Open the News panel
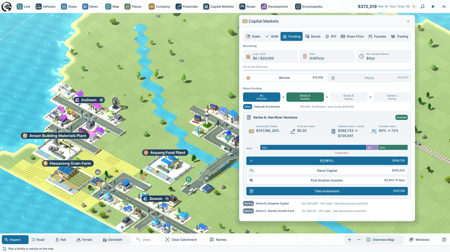Image resolution: width=450 pixels, height=252 pixels. [x=90, y=6]
